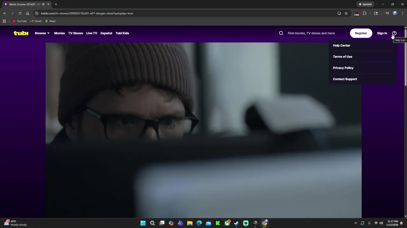
Task: Open Windows taskbar search
Action: click(152, 223)
